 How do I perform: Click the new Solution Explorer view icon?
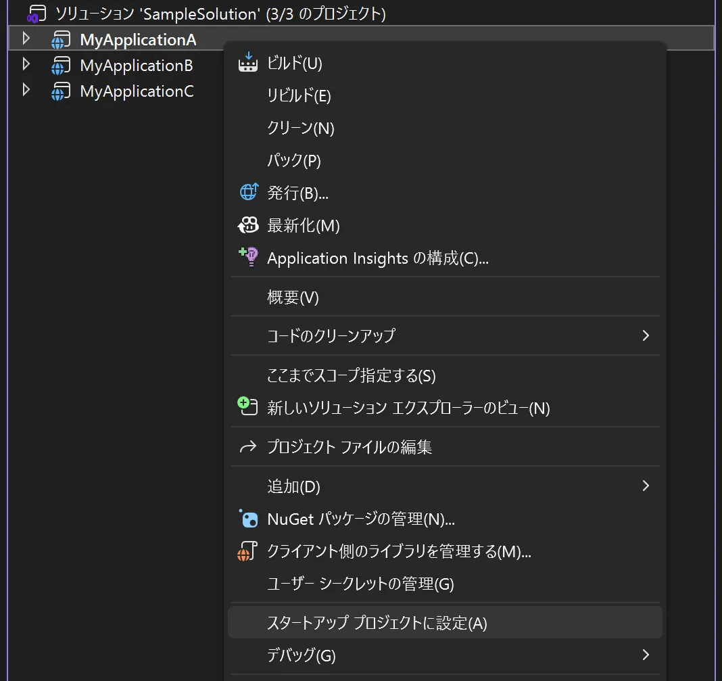click(247, 406)
